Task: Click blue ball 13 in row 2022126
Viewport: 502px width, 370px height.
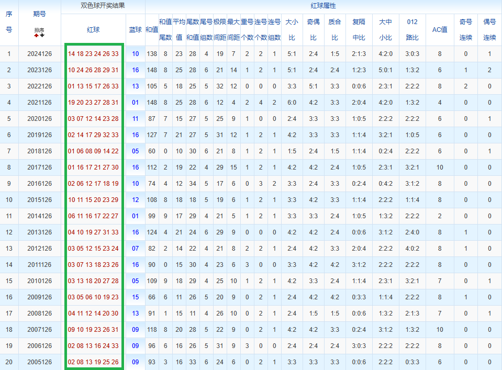Action: [x=136, y=86]
